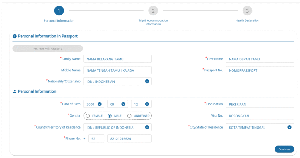This screenshot has width=300, height=158.
Task: Focus the Occupation input field
Action: [x=260, y=104]
